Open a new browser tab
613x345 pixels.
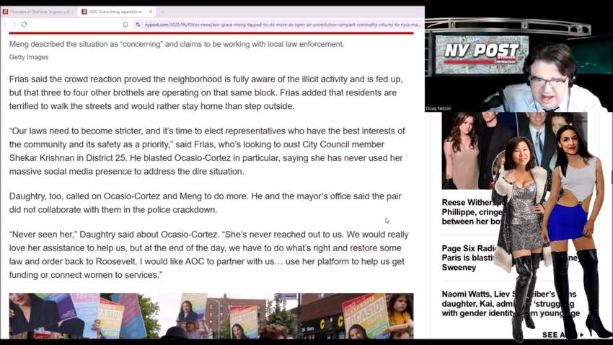pos(163,12)
